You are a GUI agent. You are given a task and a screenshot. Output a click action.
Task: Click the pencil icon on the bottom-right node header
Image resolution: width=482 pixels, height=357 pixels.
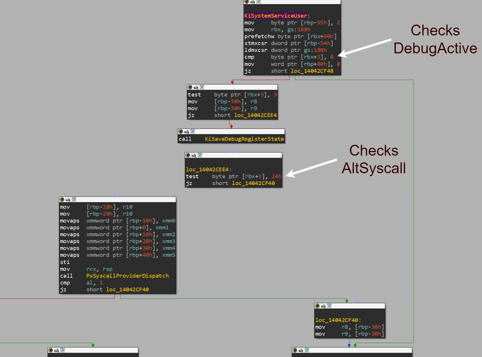click(x=301, y=350)
